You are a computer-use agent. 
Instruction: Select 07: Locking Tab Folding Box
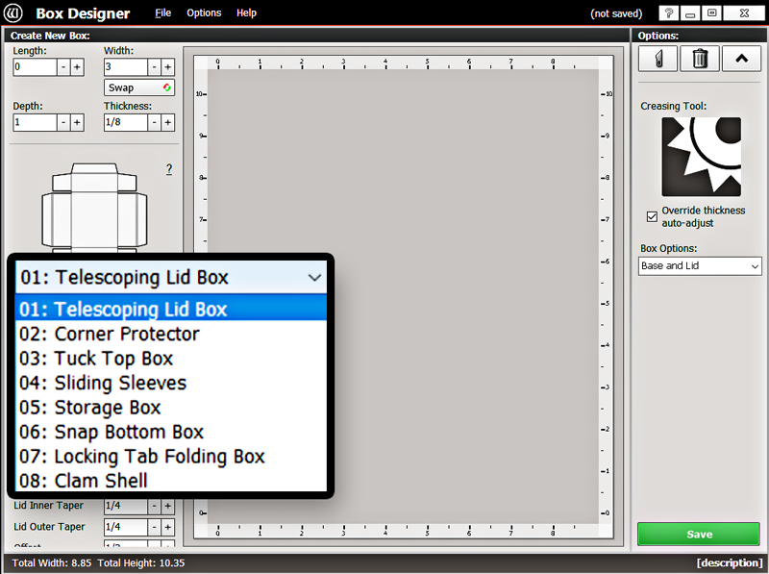pyautogui.click(x=171, y=457)
